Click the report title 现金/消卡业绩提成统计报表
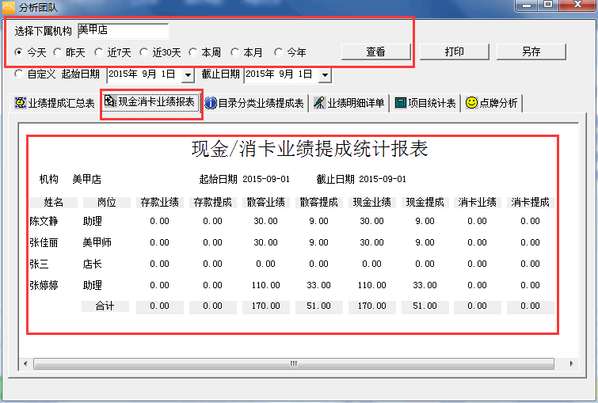This screenshot has width=598, height=403. point(310,149)
